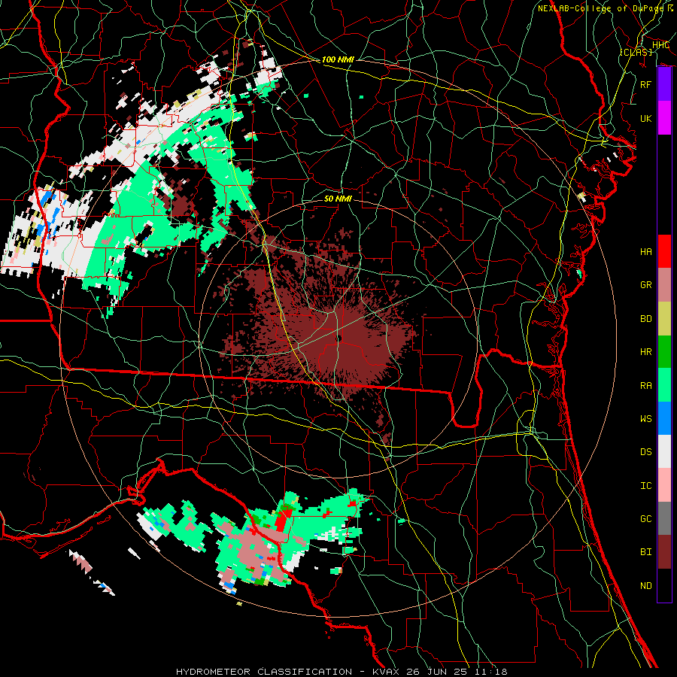Click the IC legend label
Image resolution: width=677 pixels, height=677 pixels.
(x=645, y=486)
